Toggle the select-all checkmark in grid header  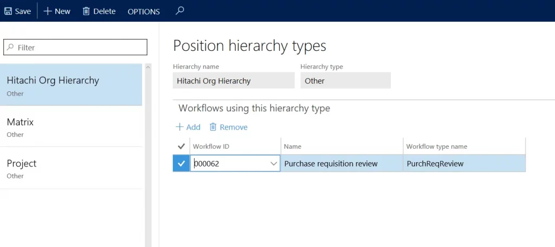(181, 146)
